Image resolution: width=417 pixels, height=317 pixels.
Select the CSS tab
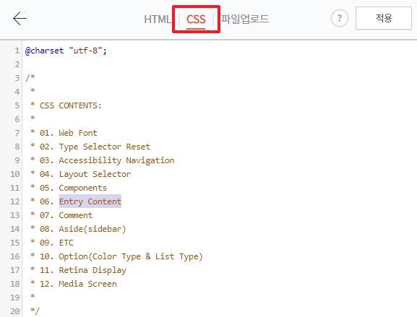[196, 19]
